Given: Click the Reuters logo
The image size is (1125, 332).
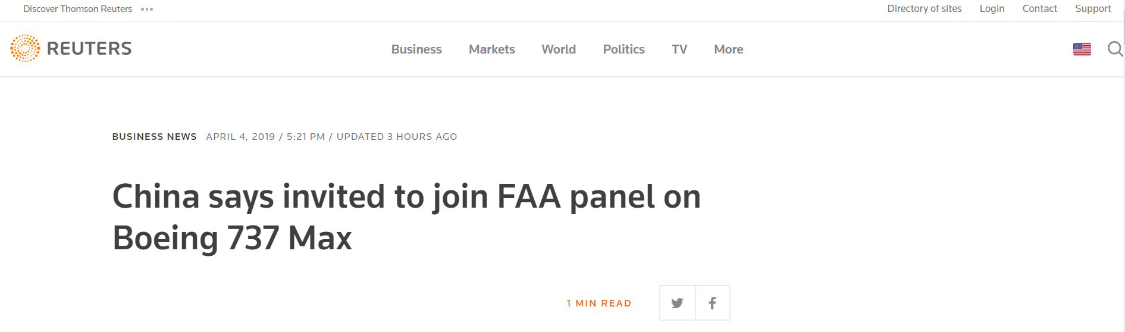Looking at the screenshot, I should (x=71, y=48).
